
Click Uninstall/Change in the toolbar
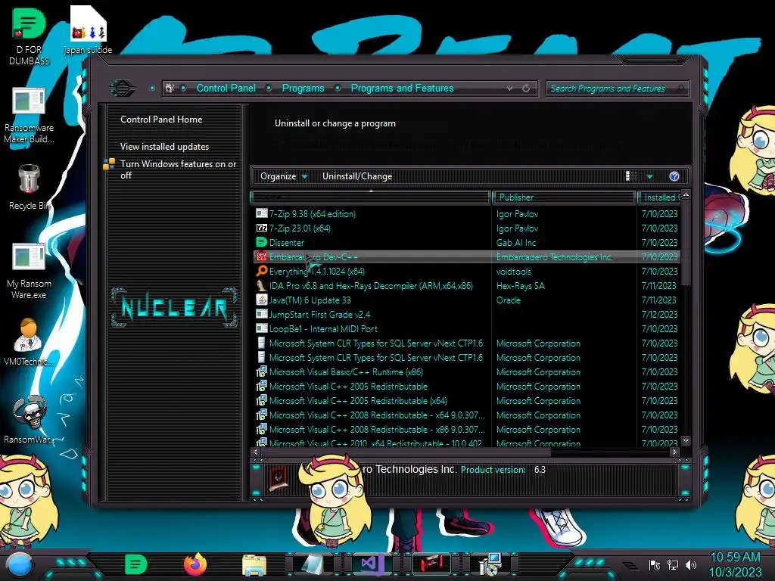pyautogui.click(x=357, y=176)
